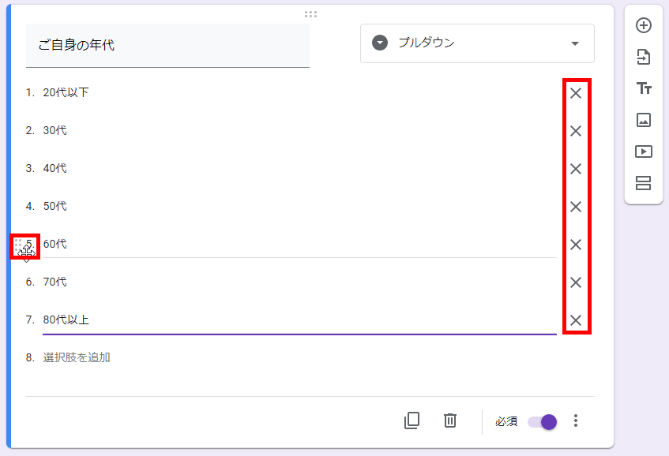This screenshot has width=669, height=456.
Task: Add a title and description block
Action: (x=644, y=88)
